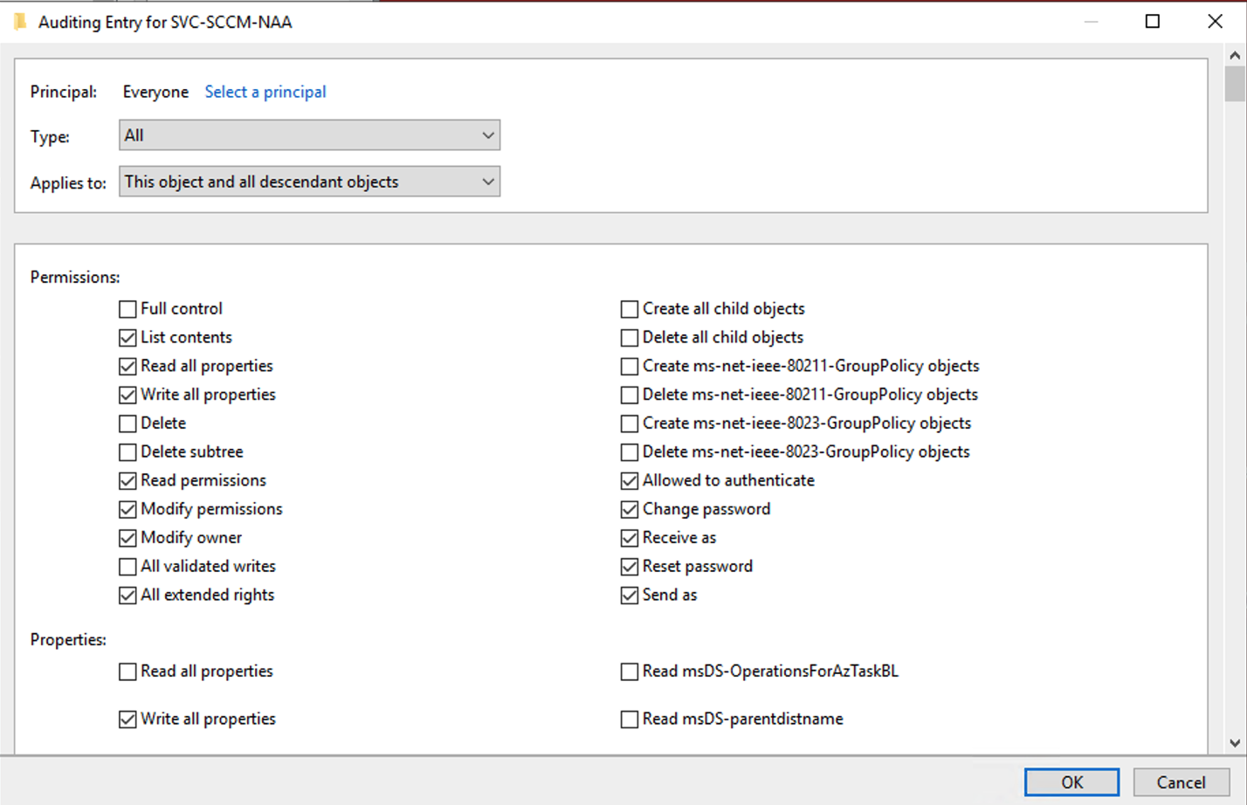This screenshot has height=805, width=1247.
Task: Disable Modify permissions auditing
Action: coord(127,509)
